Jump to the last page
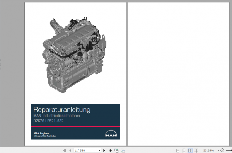 tap(110, 150)
